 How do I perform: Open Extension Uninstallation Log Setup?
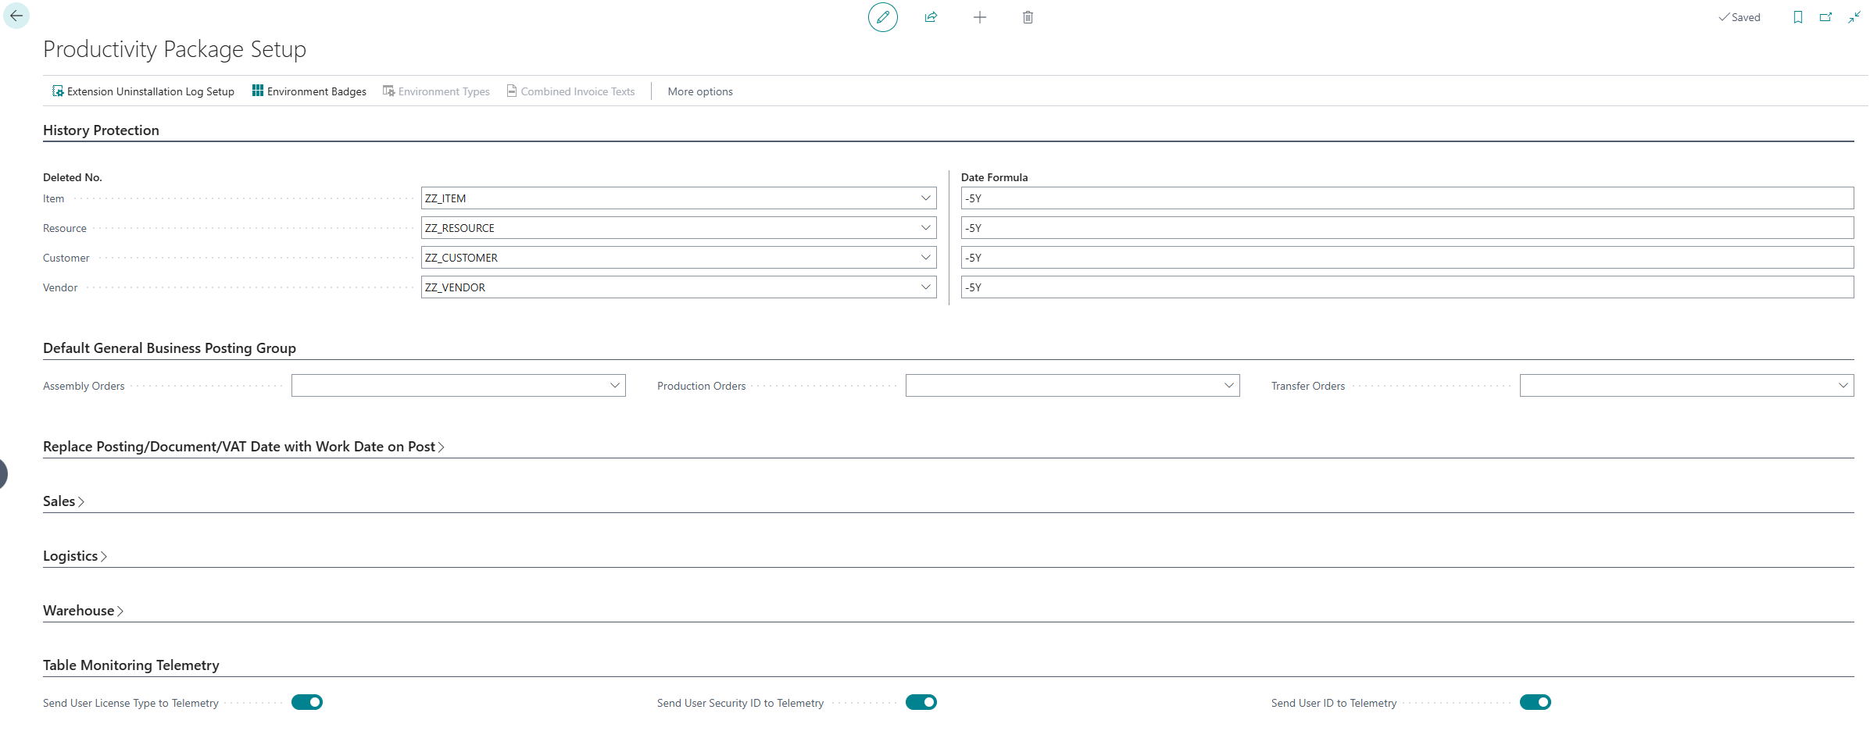[x=143, y=91]
